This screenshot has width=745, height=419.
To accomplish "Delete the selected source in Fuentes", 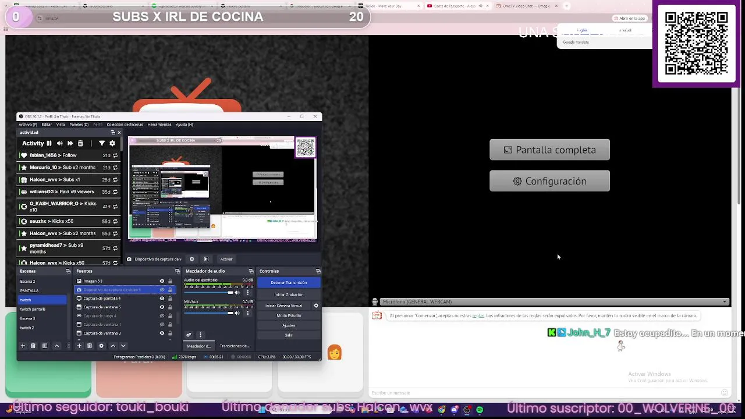I will (90, 346).
